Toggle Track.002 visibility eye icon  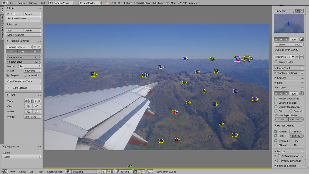pos(297,11)
